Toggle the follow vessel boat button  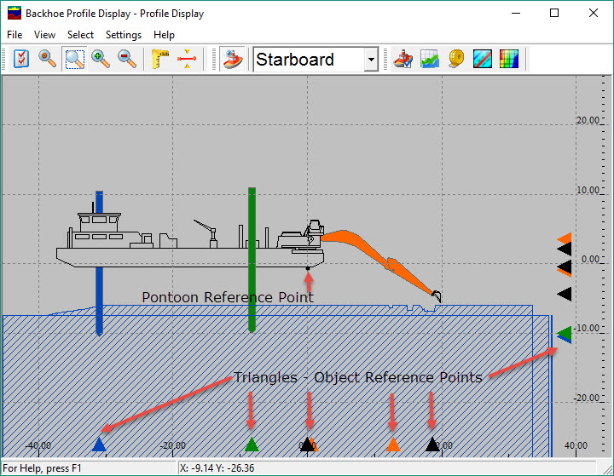[233, 59]
